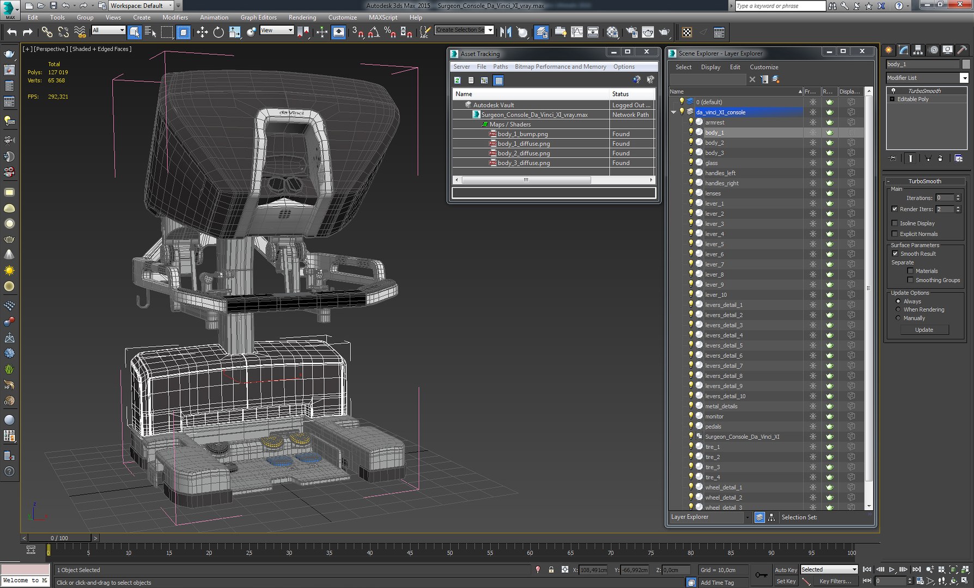Hide the armrest layer object lightbulb
Screen dimensions: 974x588
click(691, 122)
